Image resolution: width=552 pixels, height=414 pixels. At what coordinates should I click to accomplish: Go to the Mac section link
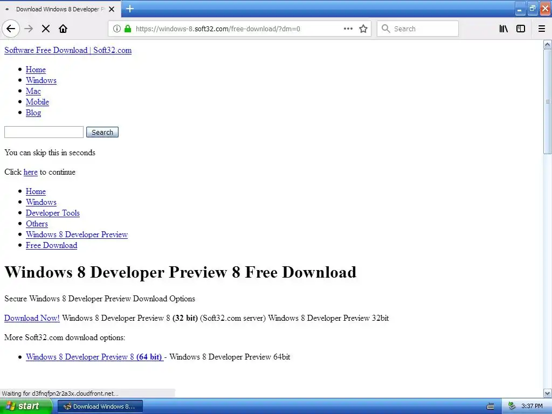coord(33,91)
